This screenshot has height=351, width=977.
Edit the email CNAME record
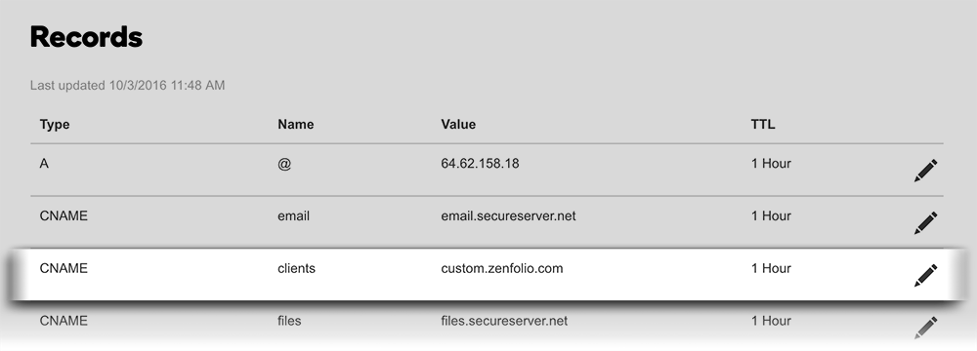[925, 223]
